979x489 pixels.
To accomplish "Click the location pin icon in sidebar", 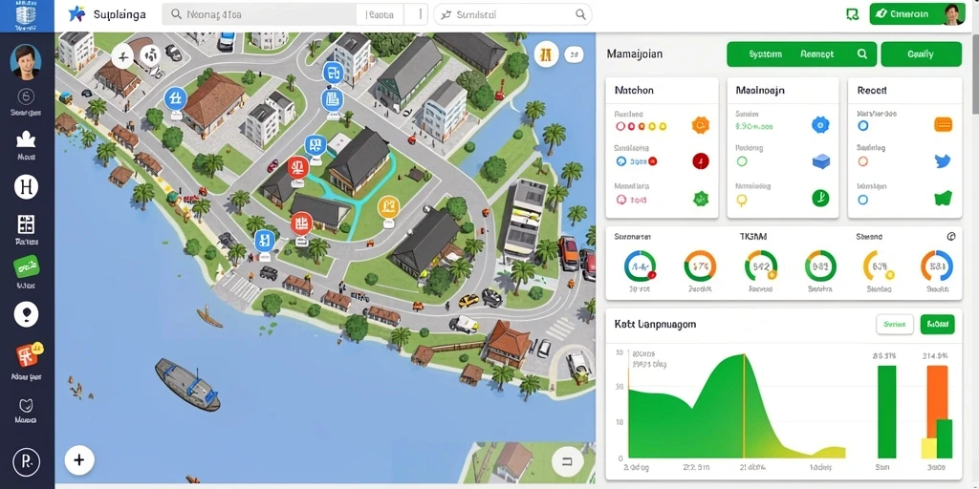I will tap(26, 314).
